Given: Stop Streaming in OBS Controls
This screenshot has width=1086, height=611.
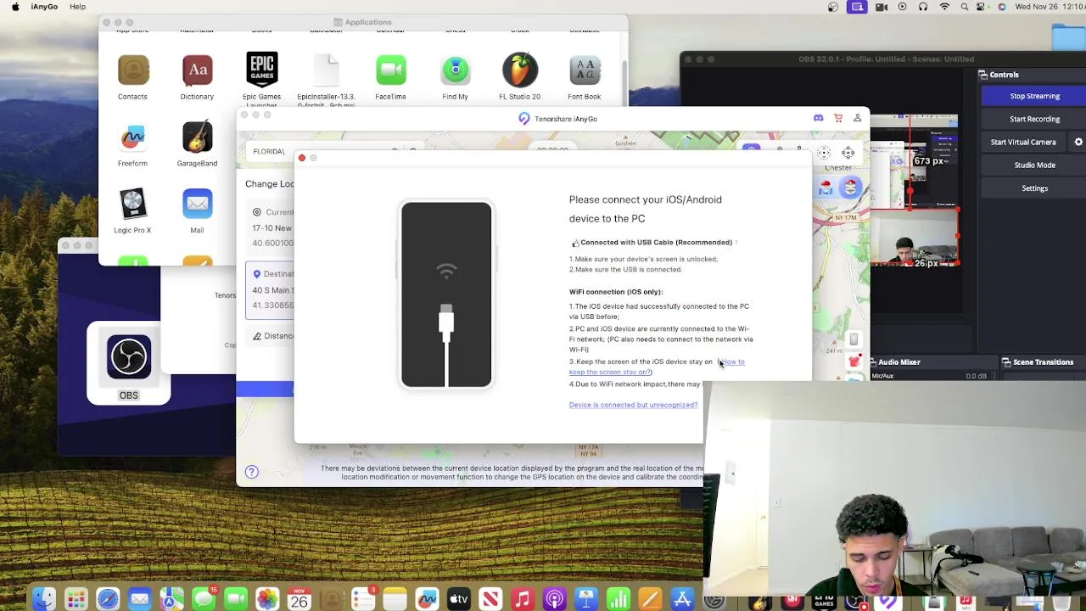Looking at the screenshot, I should coord(1034,96).
